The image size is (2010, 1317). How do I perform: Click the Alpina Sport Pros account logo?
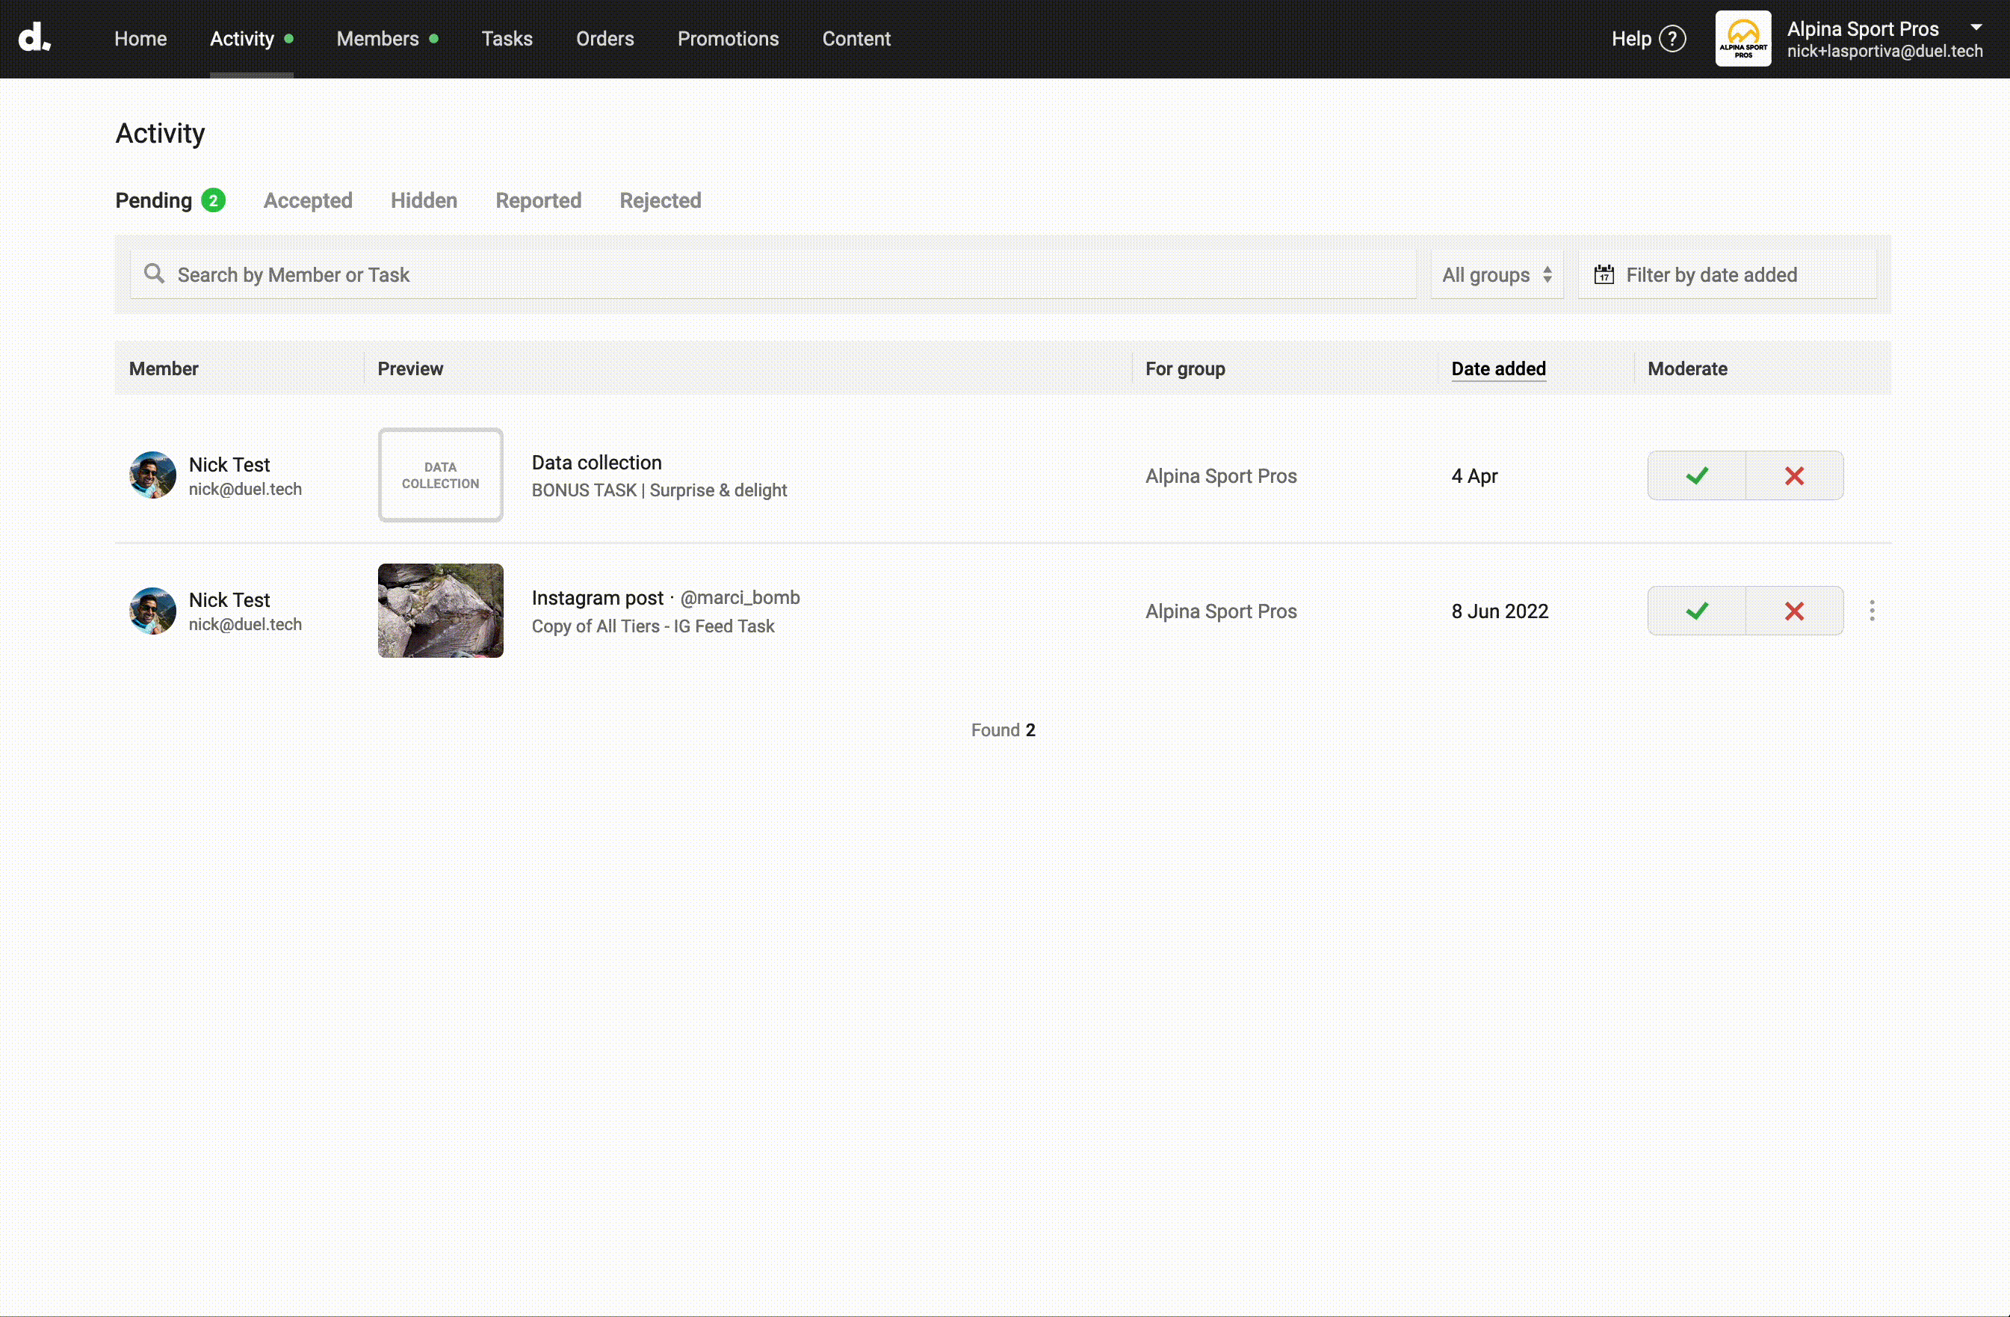tap(1742, 39)
